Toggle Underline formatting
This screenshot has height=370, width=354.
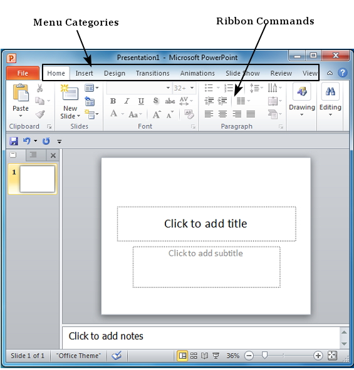pyautogui.click(x=141, y=101)
